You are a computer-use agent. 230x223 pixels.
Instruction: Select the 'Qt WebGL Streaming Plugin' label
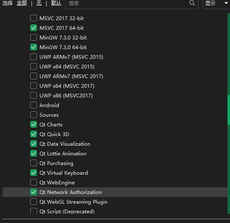coord(73,202)
